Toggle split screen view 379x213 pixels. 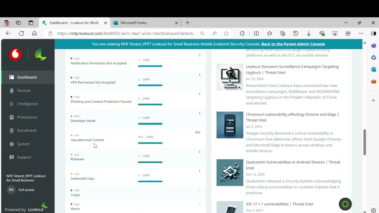point(256,33)
